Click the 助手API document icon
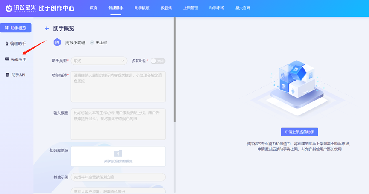The image size is (369, 194). coord(8,75)
